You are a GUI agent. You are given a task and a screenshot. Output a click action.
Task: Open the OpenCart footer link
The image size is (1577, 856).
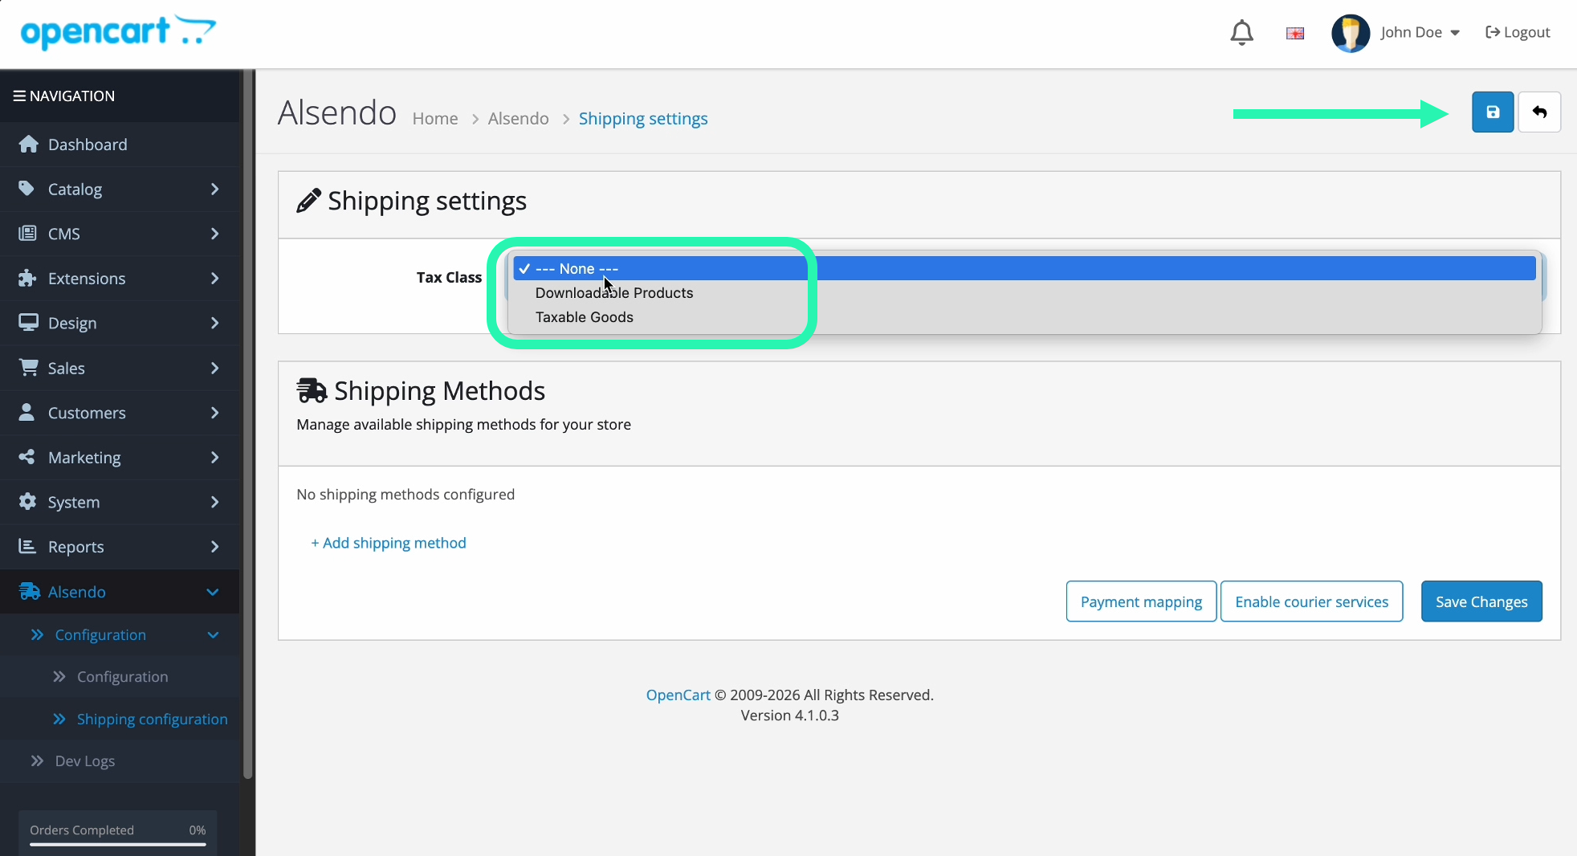coord(678,695)
